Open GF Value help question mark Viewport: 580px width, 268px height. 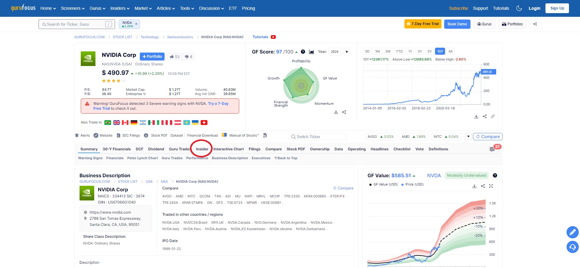(495, 175)
